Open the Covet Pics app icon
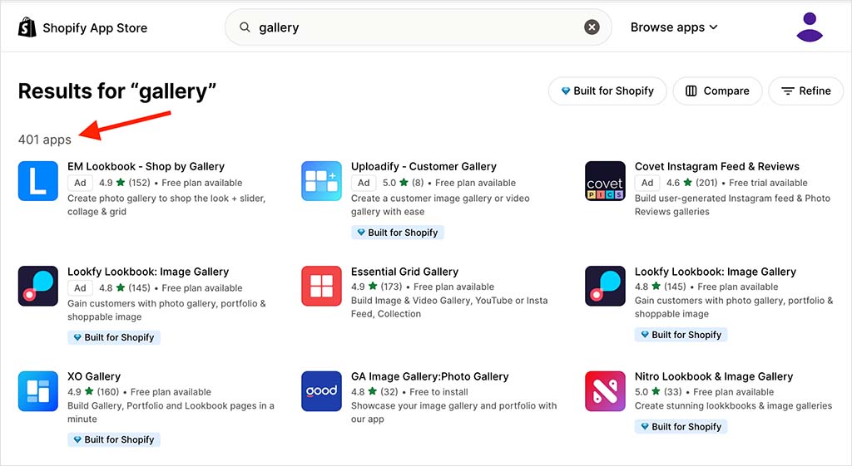 tap(605, 181)
